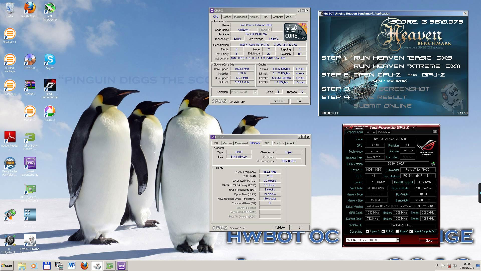Open HWBOT Unigine Heaven desktop shortcut
Image resolution: width=481 pixels, height=271 pixels.
pos(30,244)
